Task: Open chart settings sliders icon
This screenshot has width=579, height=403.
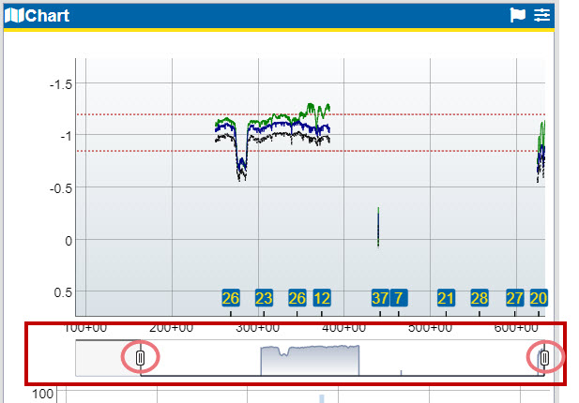Action: [541, 15]
